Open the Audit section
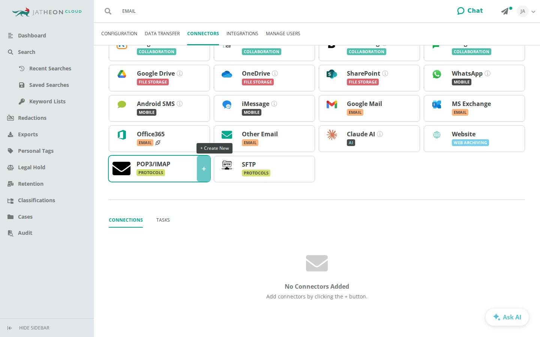The width and height of the screenshot is (540, 337). pyautogui.click(x=25, y=233)
